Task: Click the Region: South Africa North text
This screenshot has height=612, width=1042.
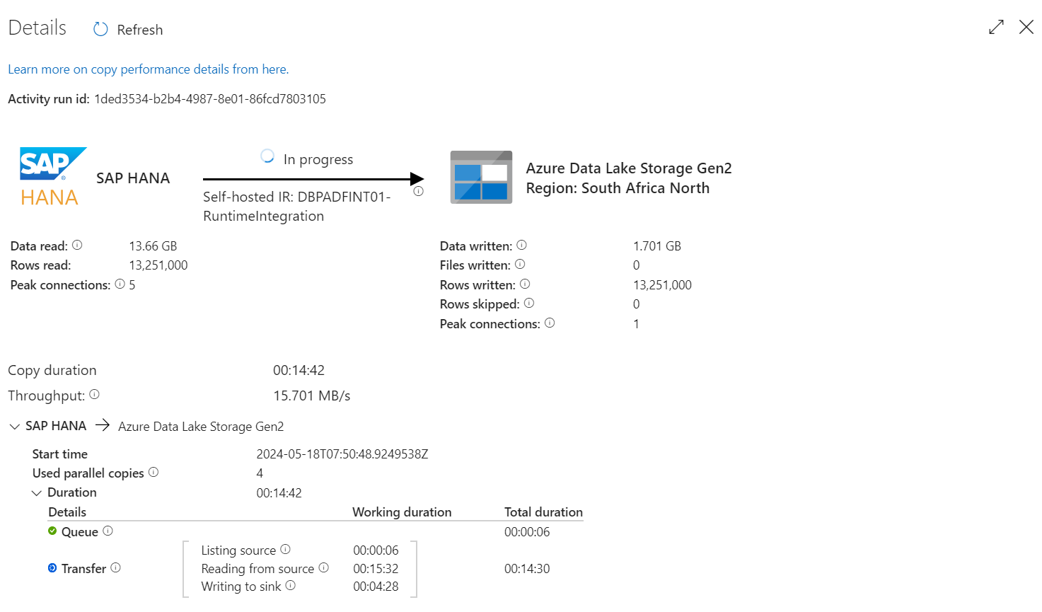Action: (x=618, y=188)
